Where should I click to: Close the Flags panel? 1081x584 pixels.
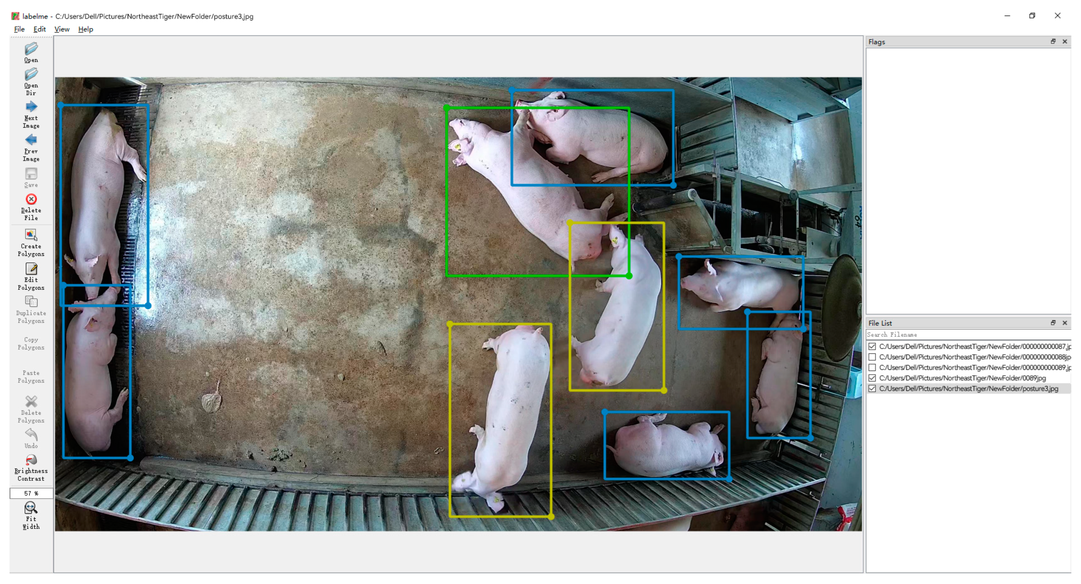coord(1064,41)
